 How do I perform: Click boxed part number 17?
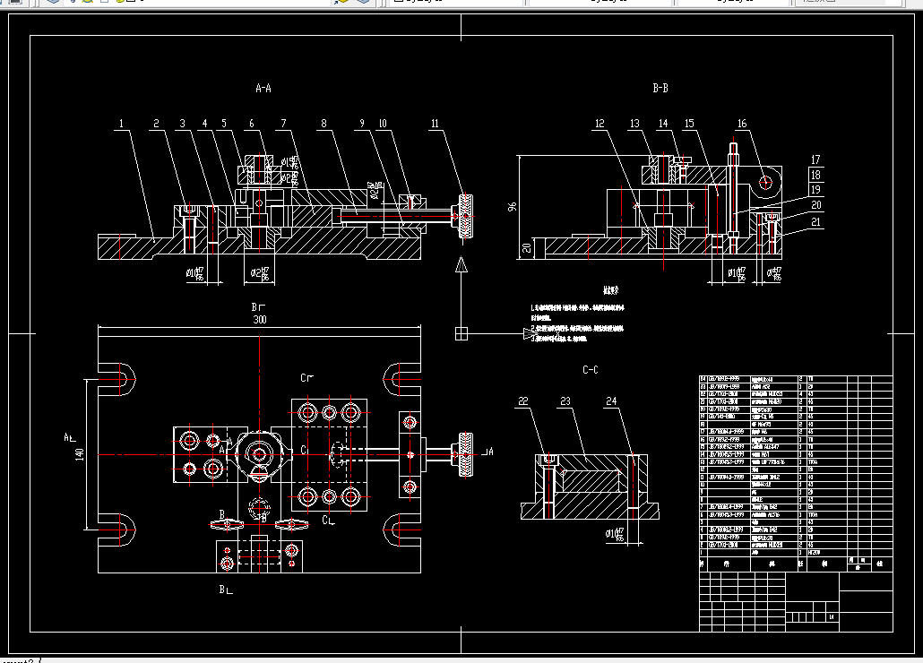pyautogui.click(x=815, y=160)
